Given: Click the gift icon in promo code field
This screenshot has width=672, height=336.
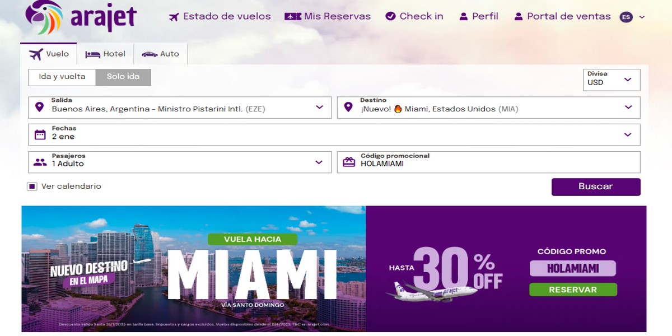Looking at the screenshot, I should point(349,162).
